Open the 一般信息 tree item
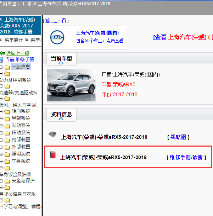Image resolution: width=213 pixels, height=216 pixels. coord(21,67)
